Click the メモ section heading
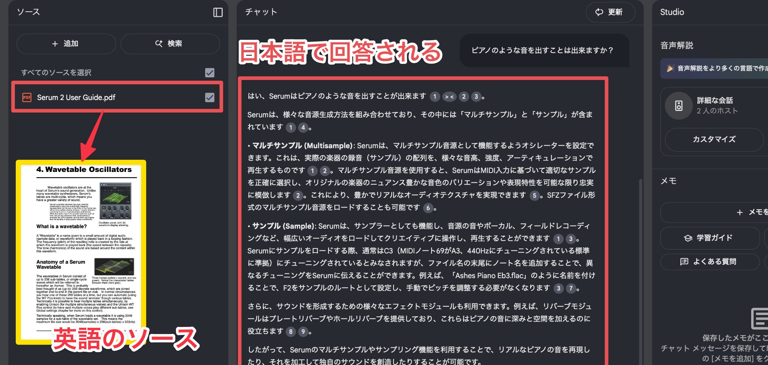The image size is (768, 365). pyautogui.click(x=669, y=181)
